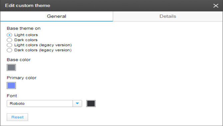Click the Base theme on label
This screenshot has height=126, width=223.
24,28
